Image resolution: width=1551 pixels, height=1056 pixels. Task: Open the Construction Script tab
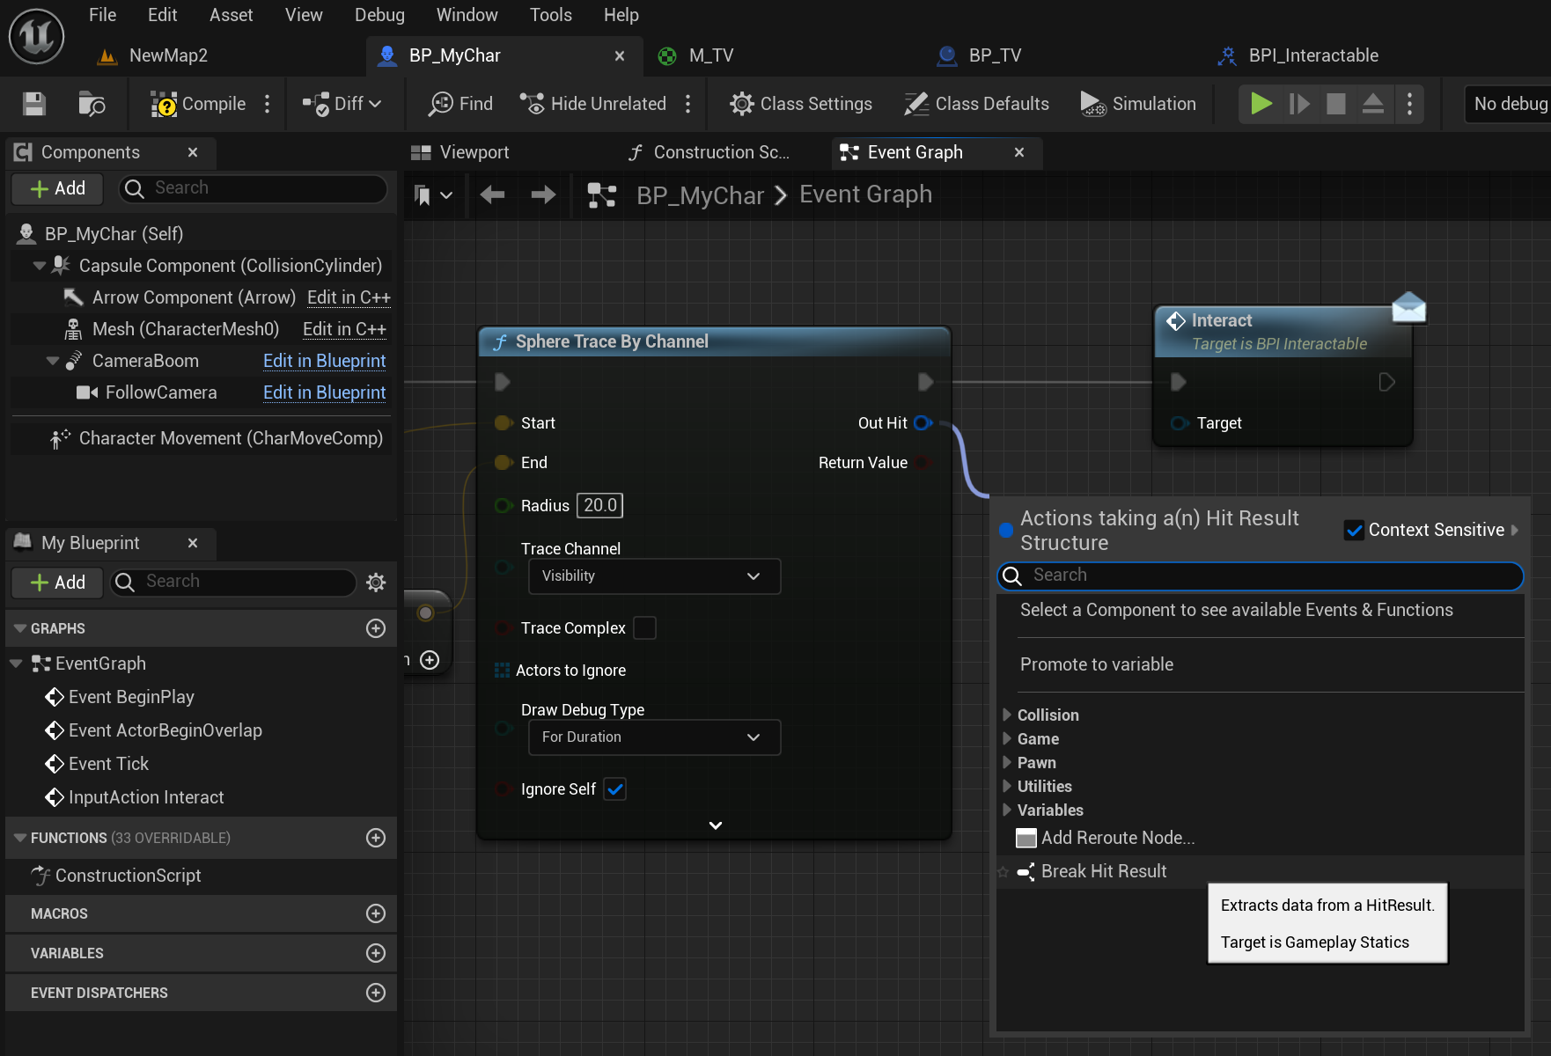[x=709, y=152]
